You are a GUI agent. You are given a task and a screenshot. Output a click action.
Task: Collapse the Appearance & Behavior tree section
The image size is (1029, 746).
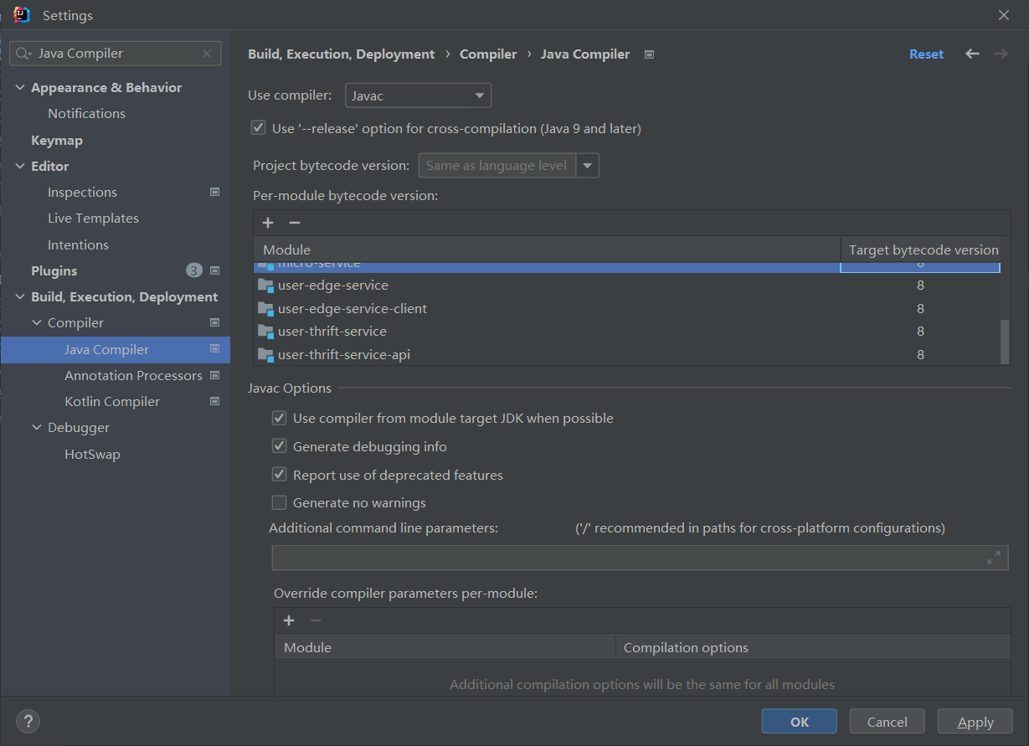pyautogui.click(x=21, y=87)
